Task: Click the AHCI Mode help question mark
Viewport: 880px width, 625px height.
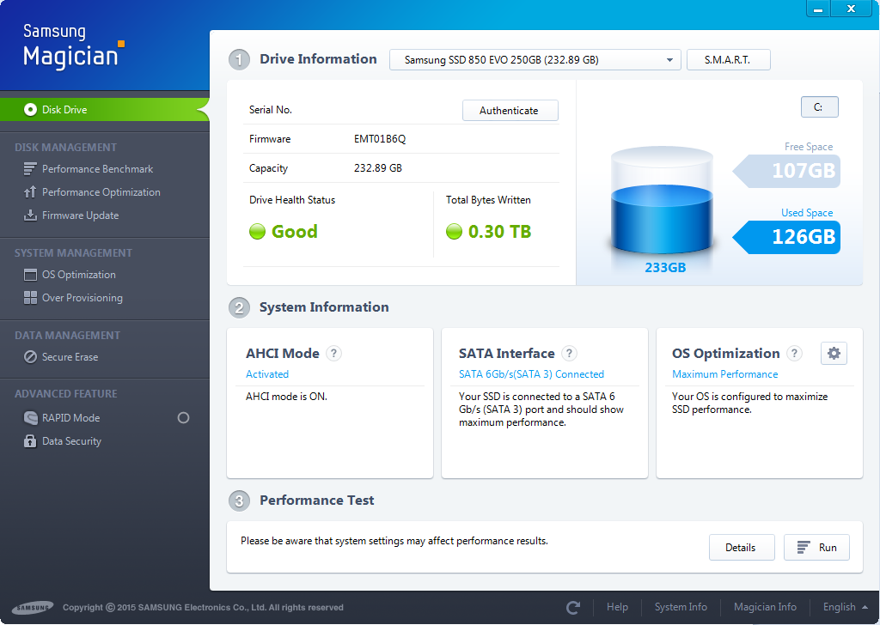Action: pos(334,354)
